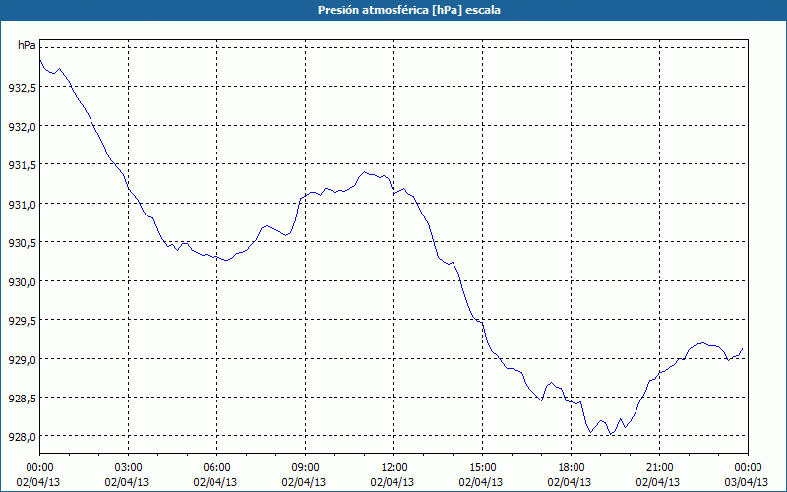Click the 03:00 time axis label
Screen dimensions: 787x492
pyautogui.click(x=129, y=468)
